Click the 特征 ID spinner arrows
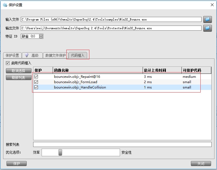 [x=41, y=36]
